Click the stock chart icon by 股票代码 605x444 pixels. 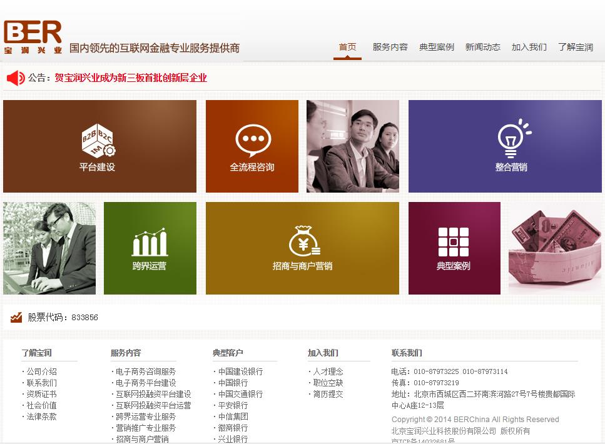16,318
